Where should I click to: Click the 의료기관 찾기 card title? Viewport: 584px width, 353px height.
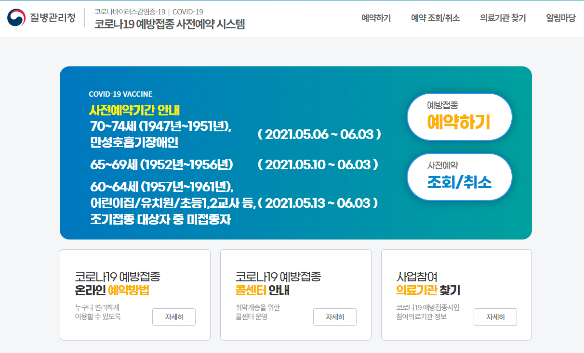click(428, 290)
